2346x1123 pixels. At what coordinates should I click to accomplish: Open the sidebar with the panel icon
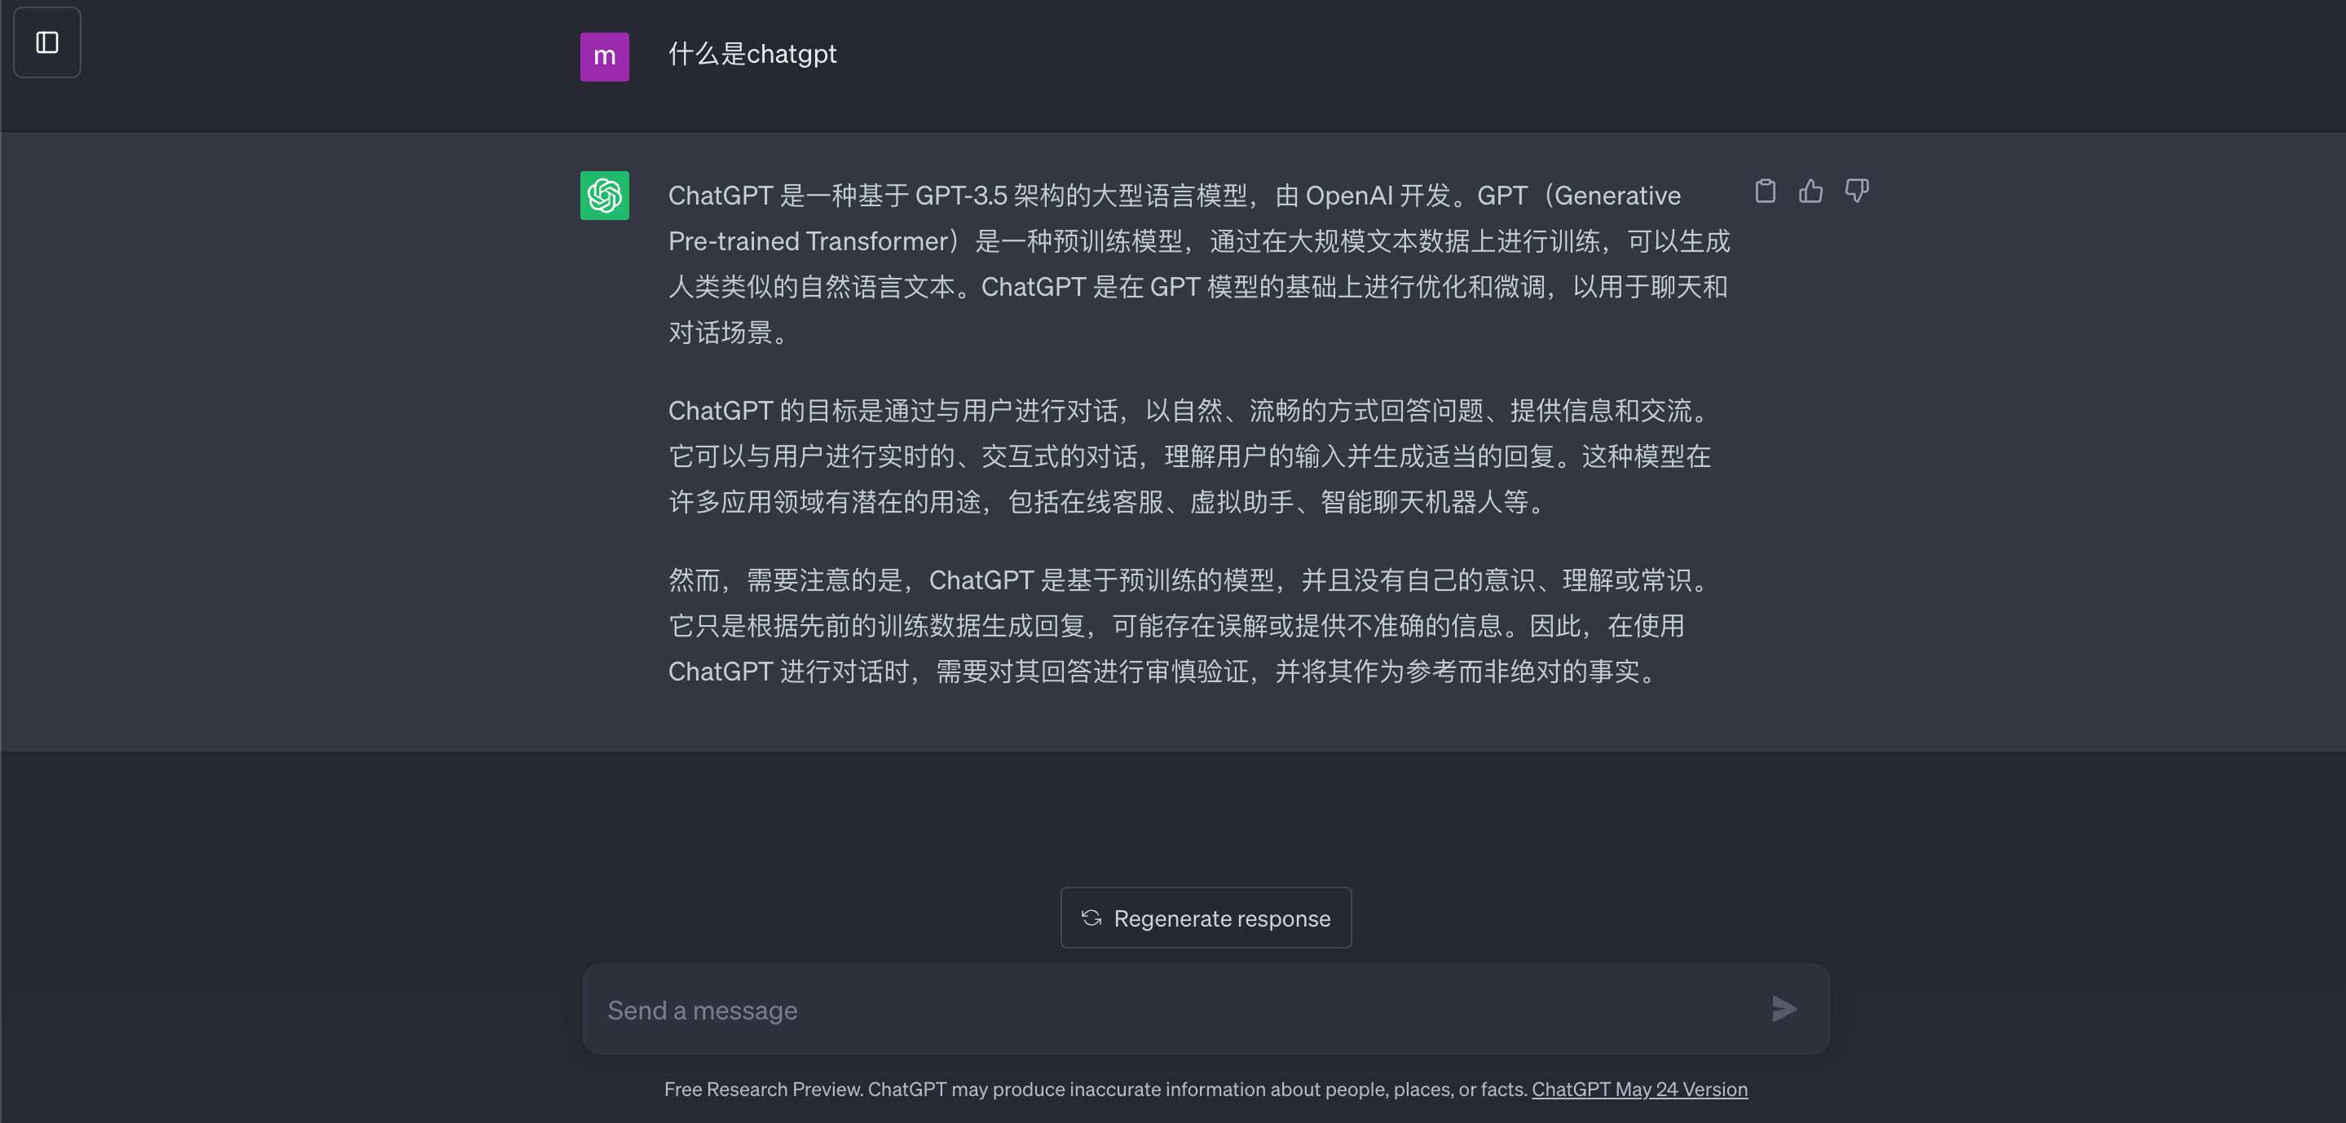[47, 43]
